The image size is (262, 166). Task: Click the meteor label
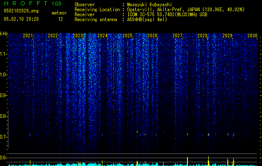point(59,13)
